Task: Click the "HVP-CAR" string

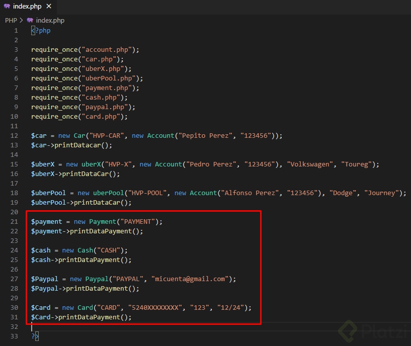Action: click(107, 136)
